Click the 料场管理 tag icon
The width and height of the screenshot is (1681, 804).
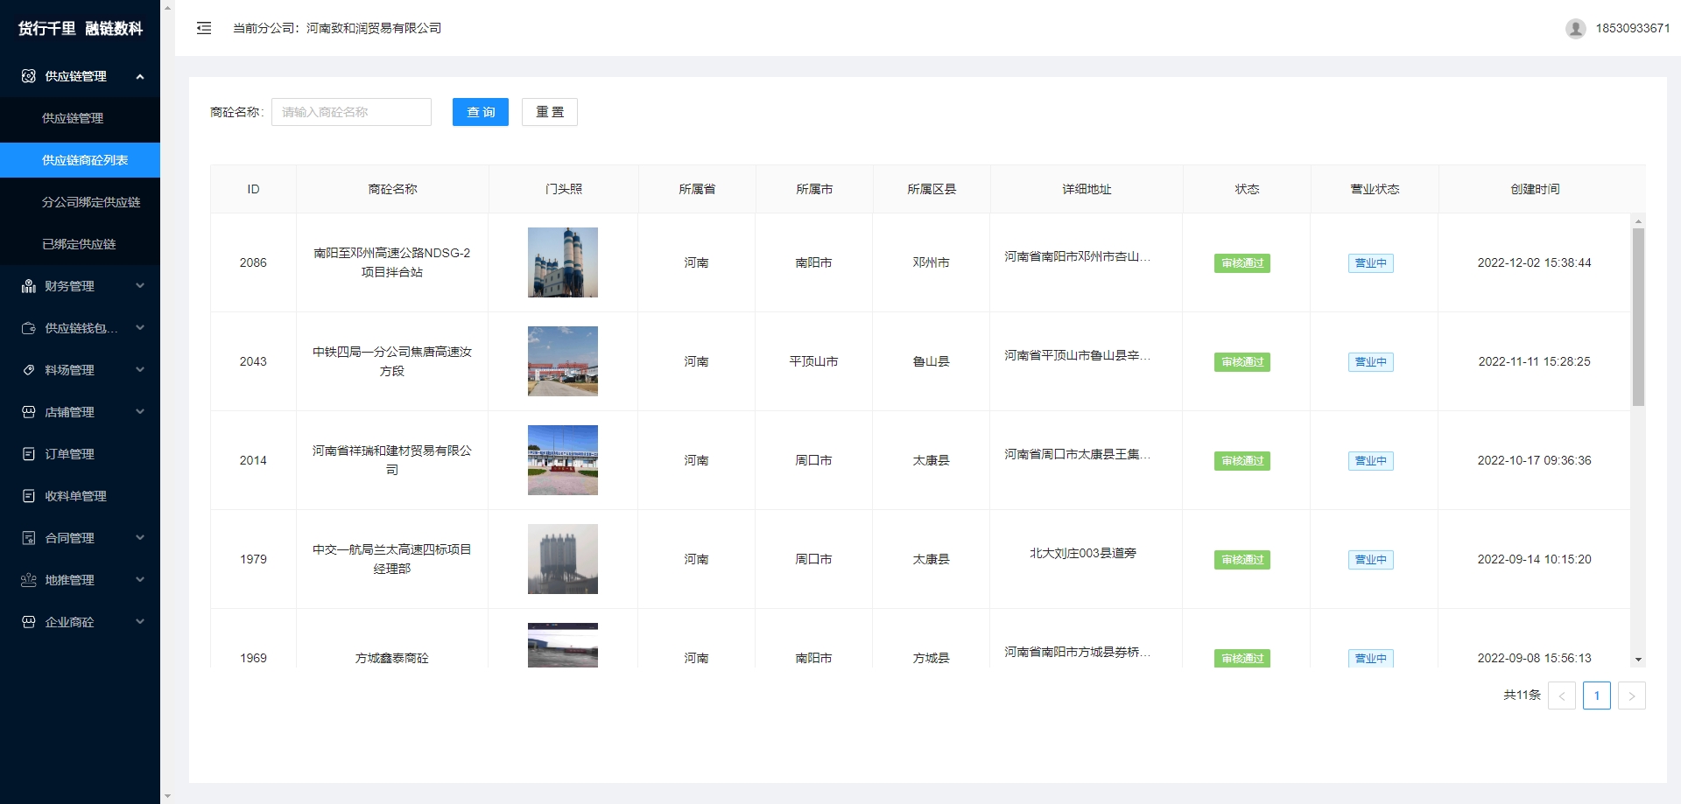coord(28,370)
